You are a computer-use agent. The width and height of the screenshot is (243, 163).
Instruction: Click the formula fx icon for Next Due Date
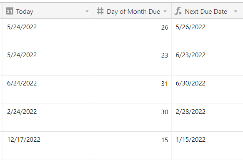click(178, 11)
